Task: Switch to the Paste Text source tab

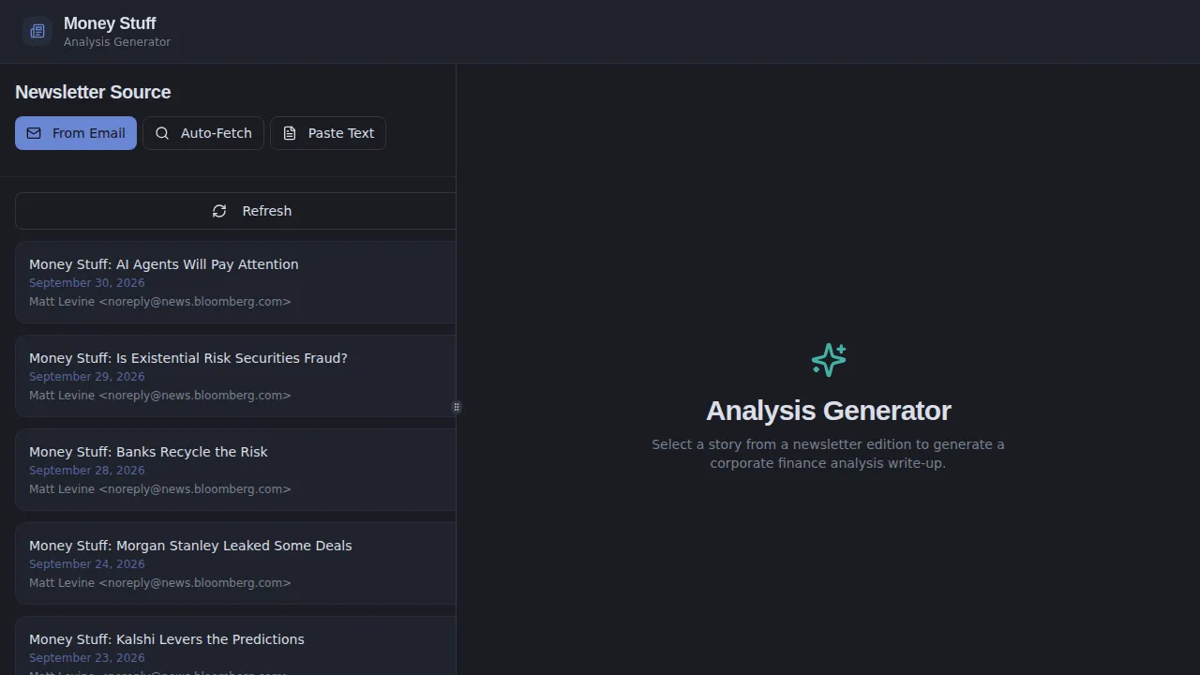Action: (328, 133)
